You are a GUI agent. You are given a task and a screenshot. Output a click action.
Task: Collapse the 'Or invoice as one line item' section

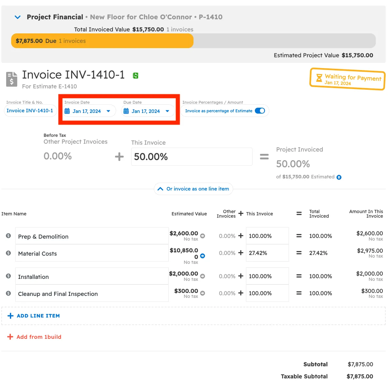tap(193, 189)
